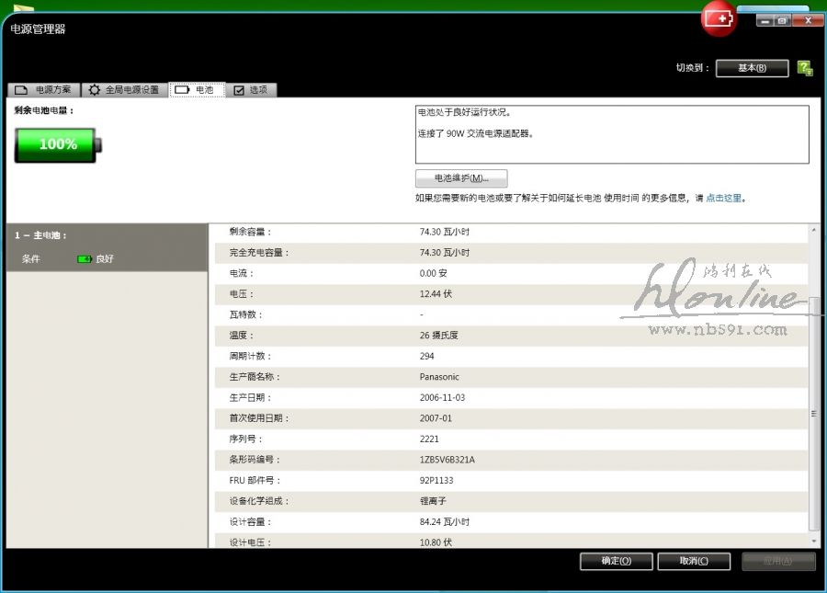Open the 电源方案 tab

(x=43, y=90)
